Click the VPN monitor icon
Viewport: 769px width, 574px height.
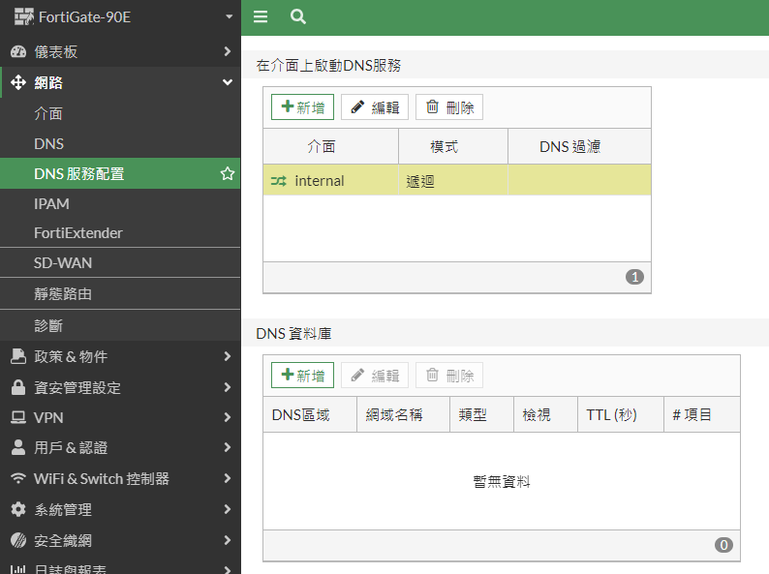pyautogui.click(x=17, y=418)
